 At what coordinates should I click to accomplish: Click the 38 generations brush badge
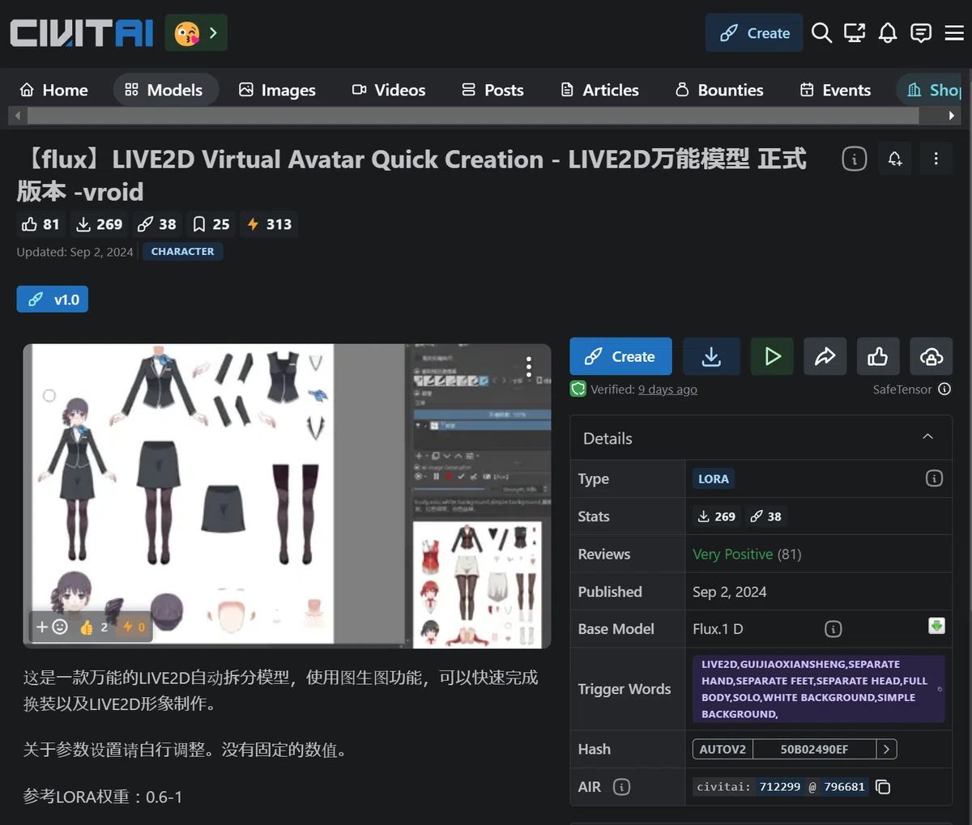click(x=157, y=224)
